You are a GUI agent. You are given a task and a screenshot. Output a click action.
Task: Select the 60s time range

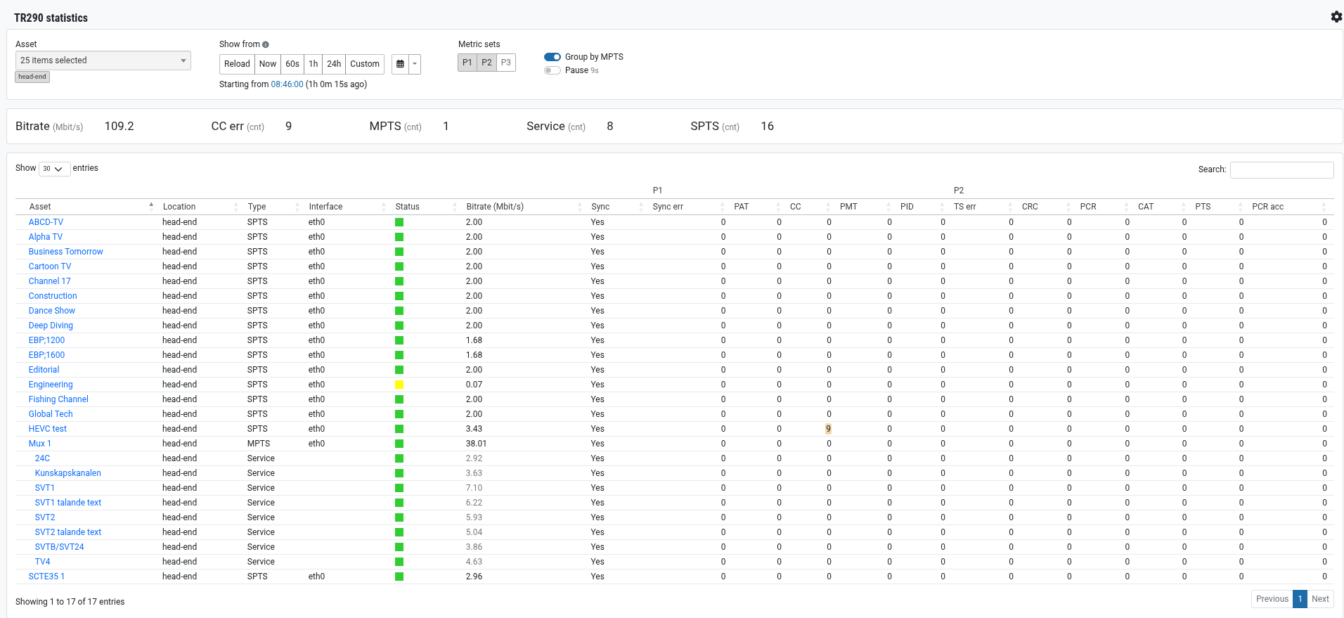(x=292, y=64)
